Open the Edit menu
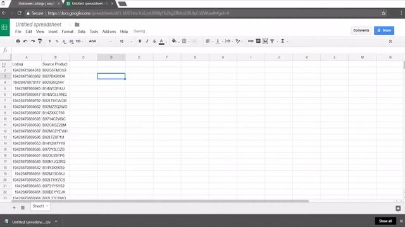The image size is (405, 227). (x=28, y=32)
